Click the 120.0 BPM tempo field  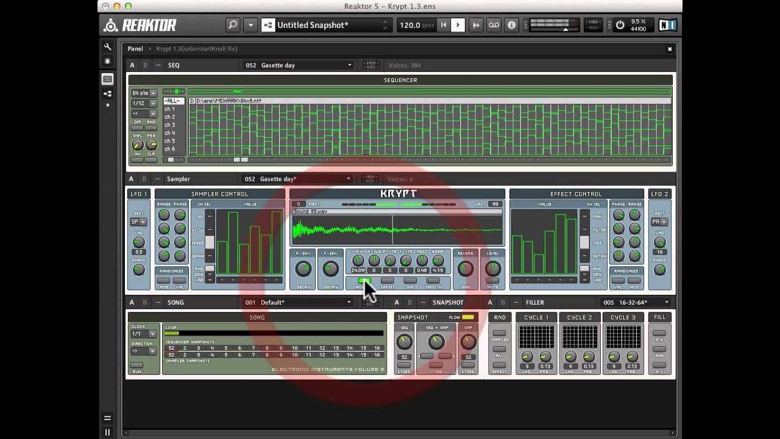point(416,25)
